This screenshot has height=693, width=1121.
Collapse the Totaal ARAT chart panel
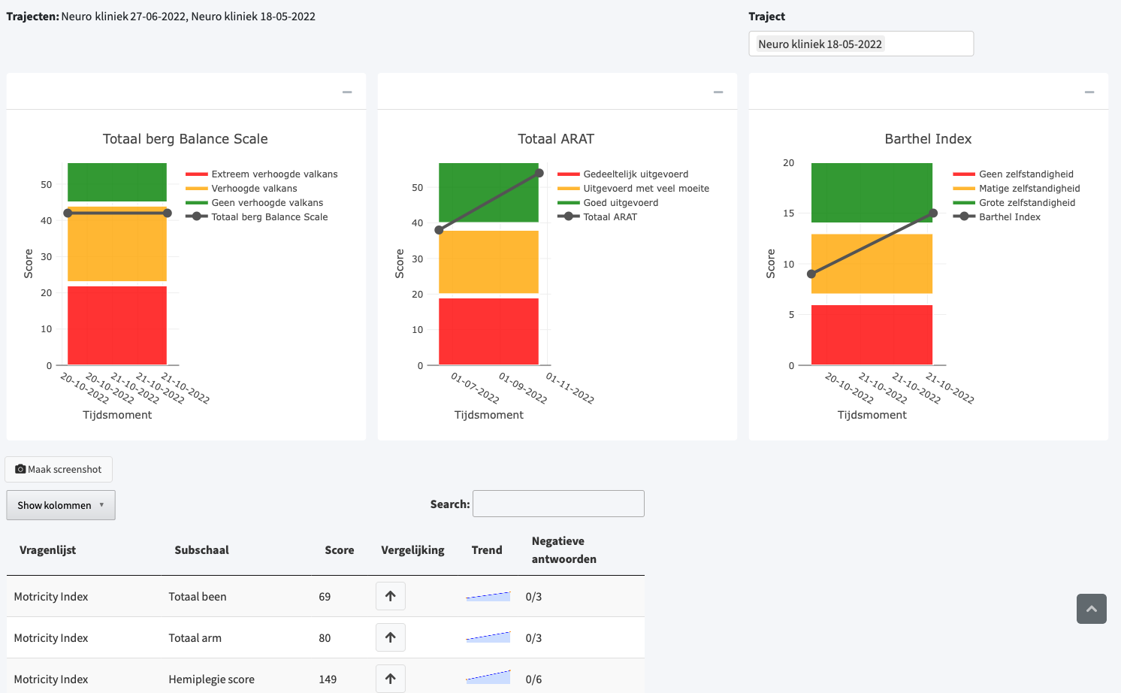coord(718,92)
